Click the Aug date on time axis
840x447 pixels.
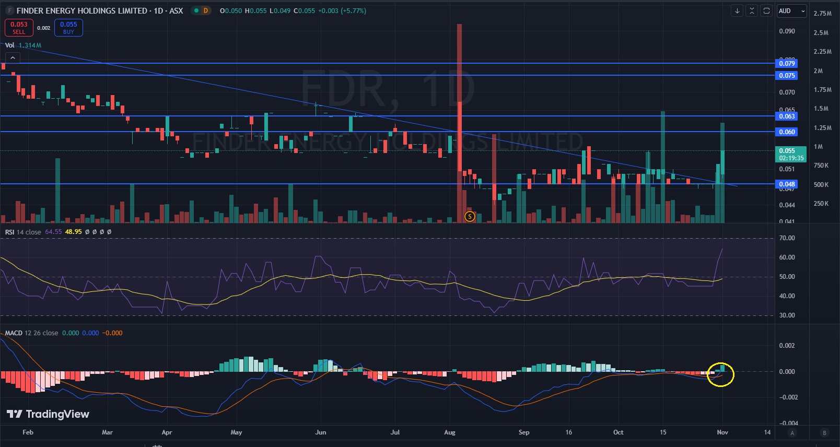[x=450, y=432]
